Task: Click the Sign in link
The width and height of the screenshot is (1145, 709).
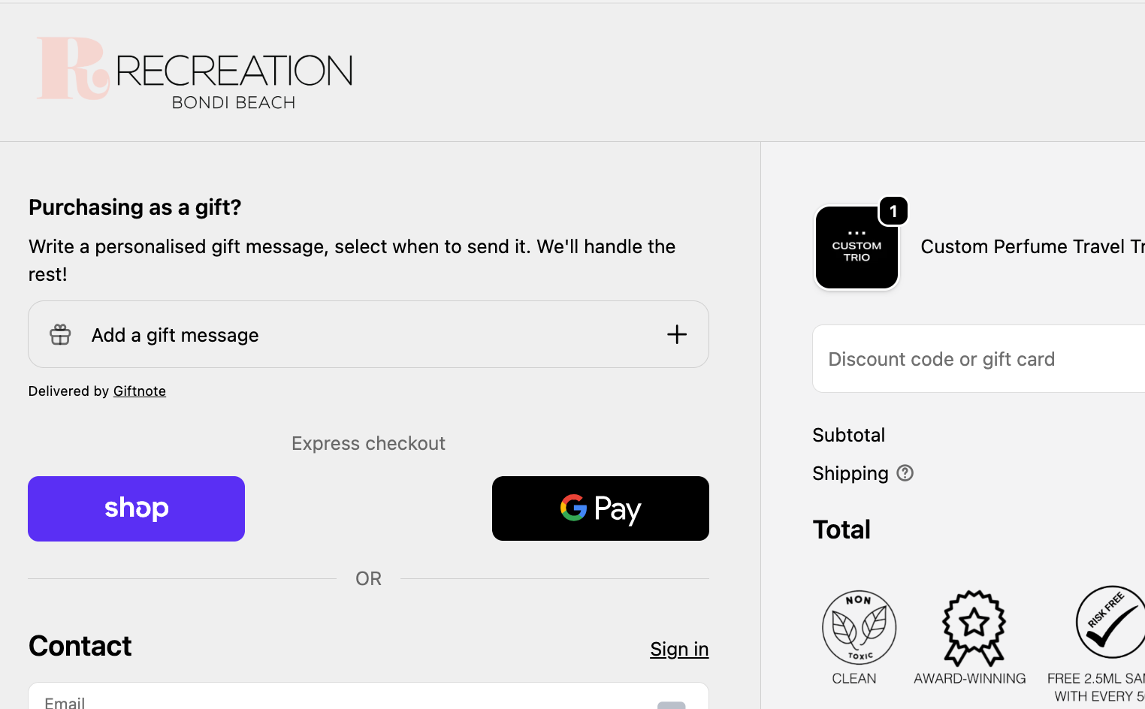Action: pos(679,649)
